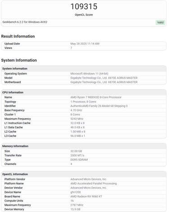169x212 pixels.
Task: Click the Valid badge
Action: [160, 22]
